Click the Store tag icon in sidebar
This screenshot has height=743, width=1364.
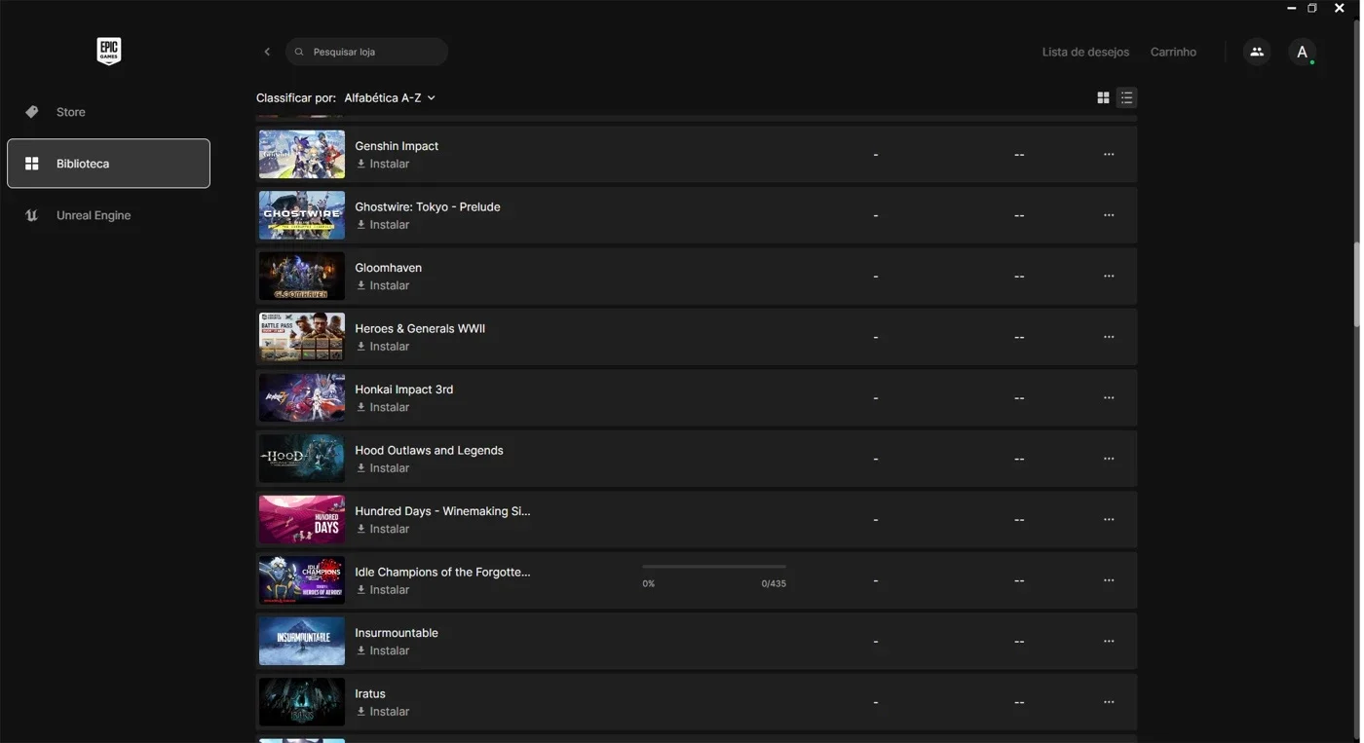coord(31,112)
